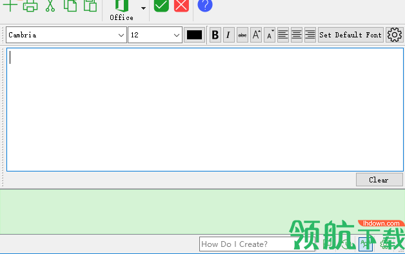Screen dimensions: 405x254
Task: Toggle bold formatting
Action: point(215,35)
